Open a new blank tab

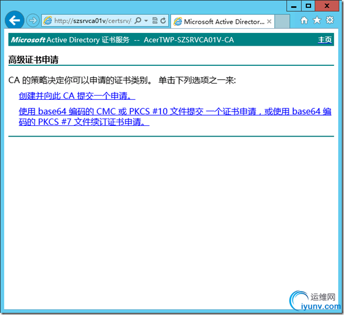pyautogui.click(x=282, y=21)
